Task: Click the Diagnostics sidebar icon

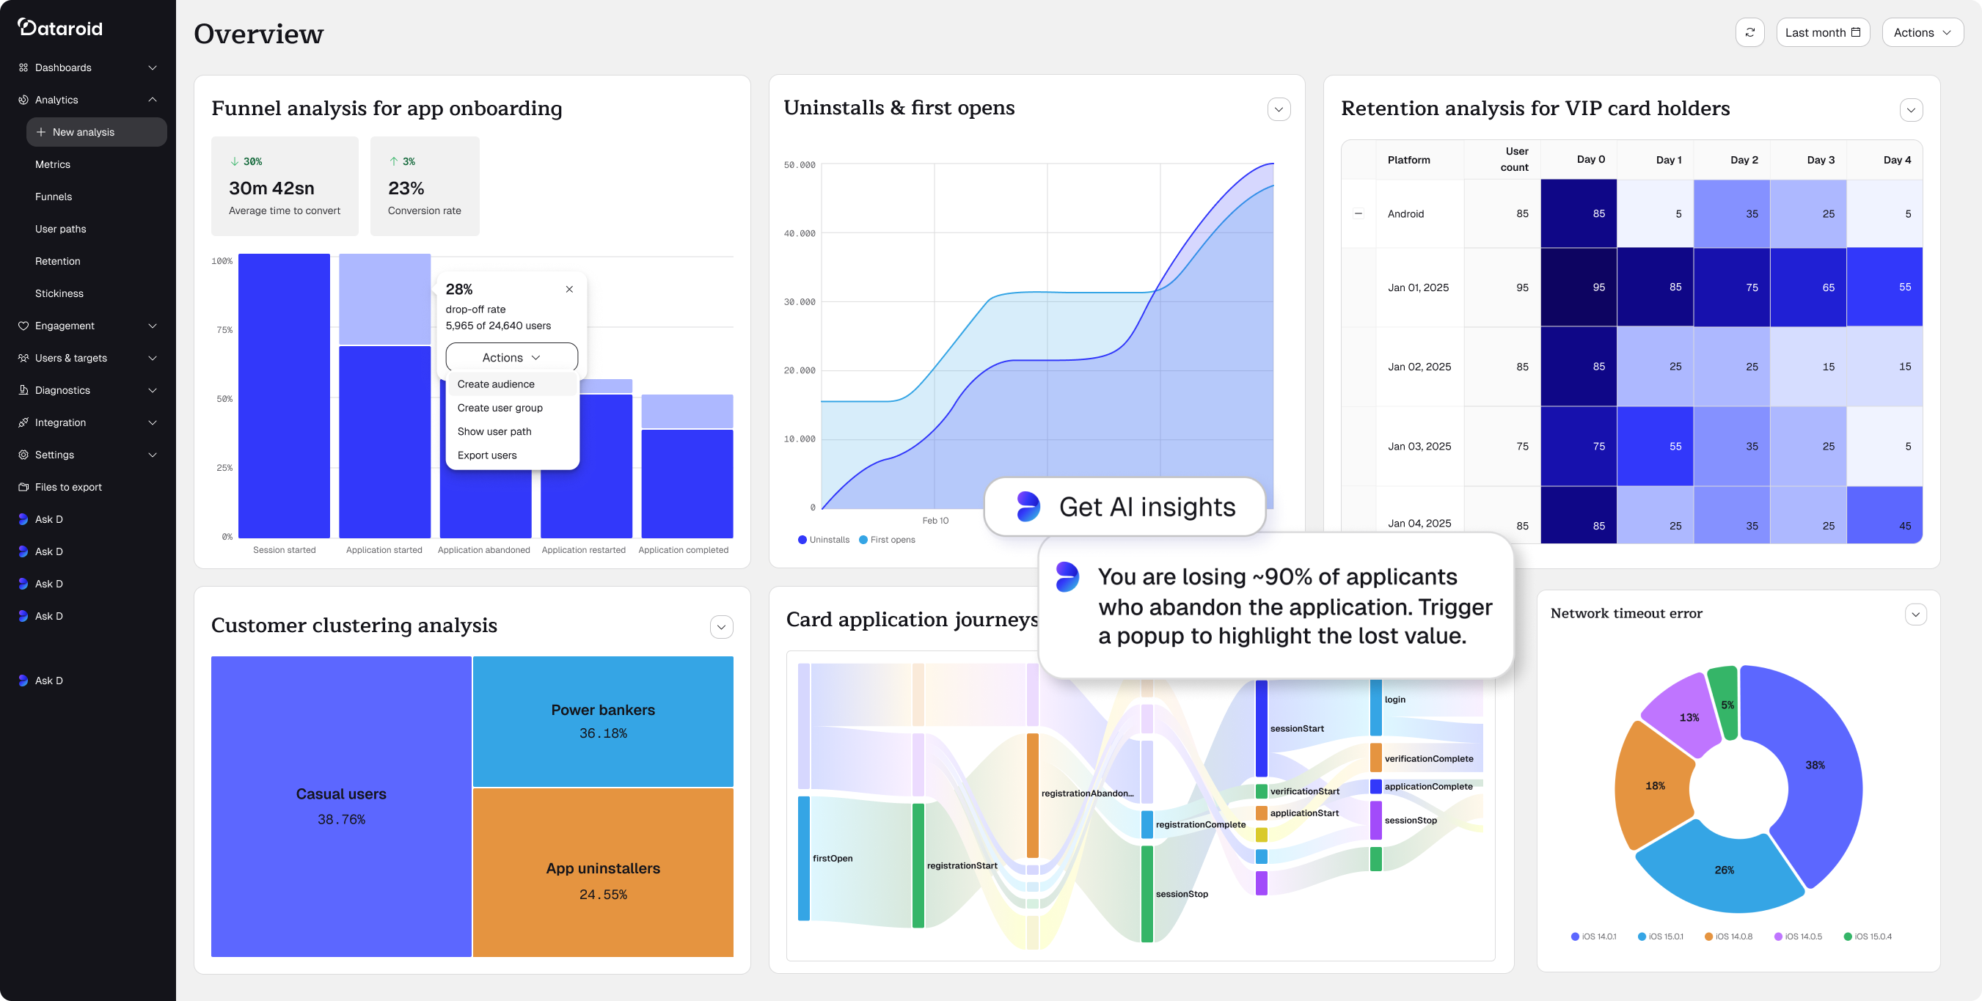Action: [x=23, y=390]
